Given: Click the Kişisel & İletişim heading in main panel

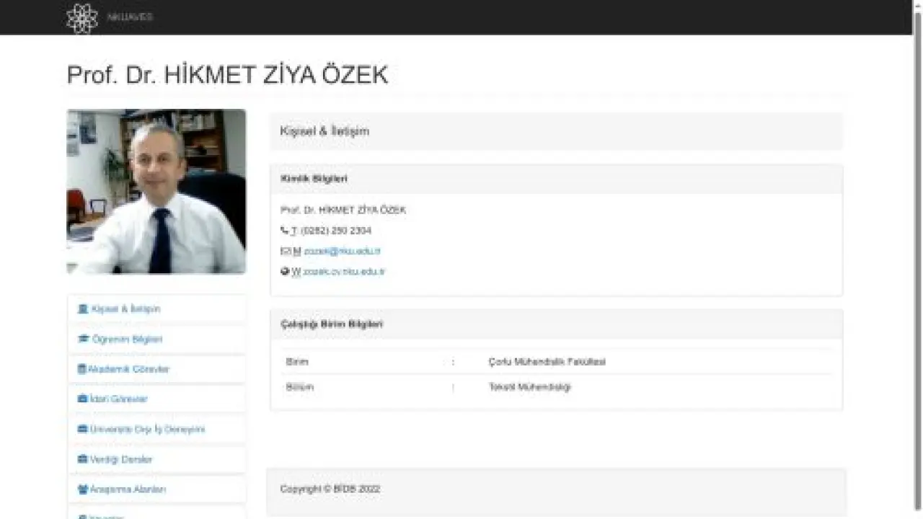Looking at the screenshot, I should click(x=324, y=131).
